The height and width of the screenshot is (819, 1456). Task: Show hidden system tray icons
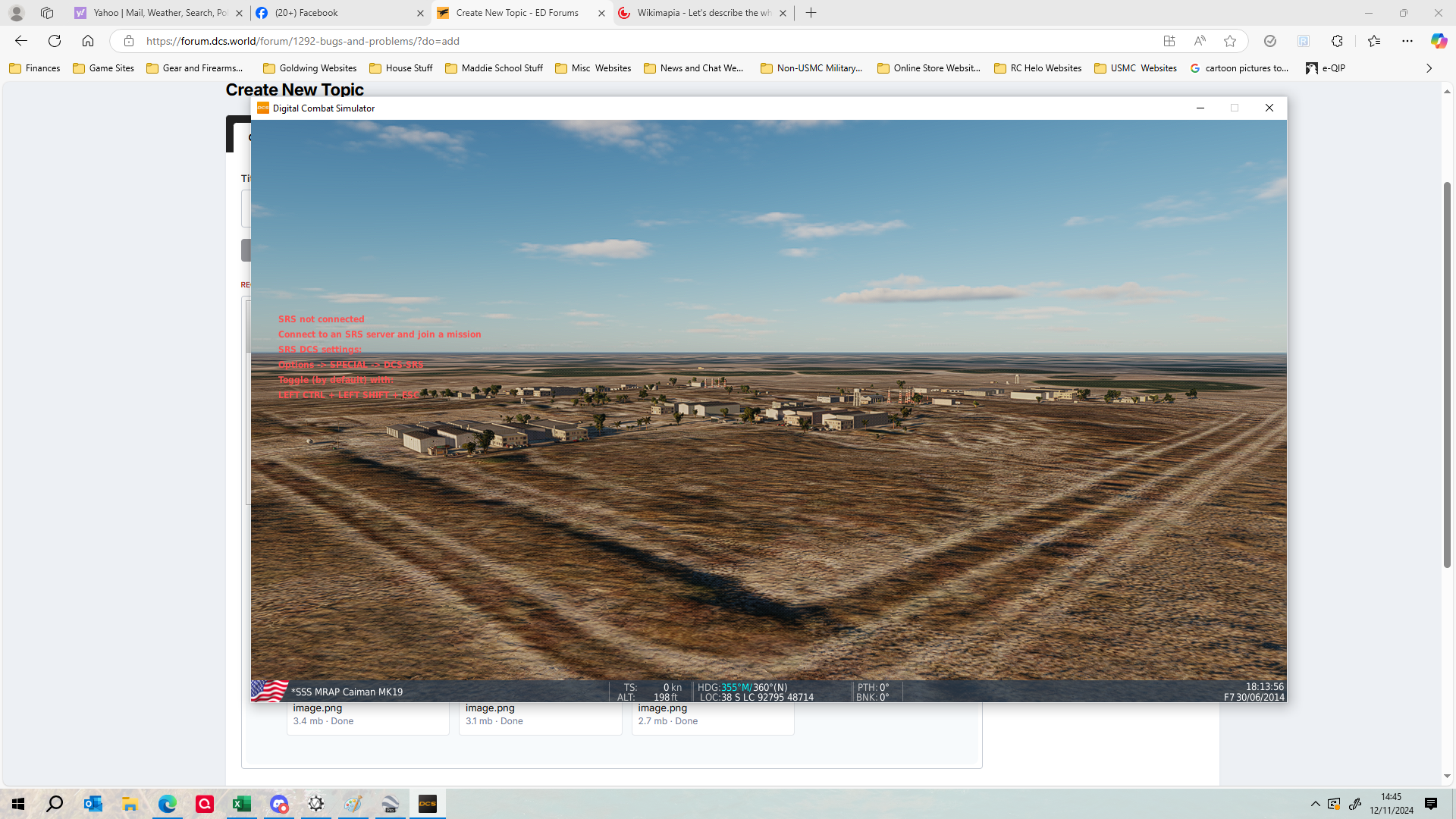tap(1316, 804)
